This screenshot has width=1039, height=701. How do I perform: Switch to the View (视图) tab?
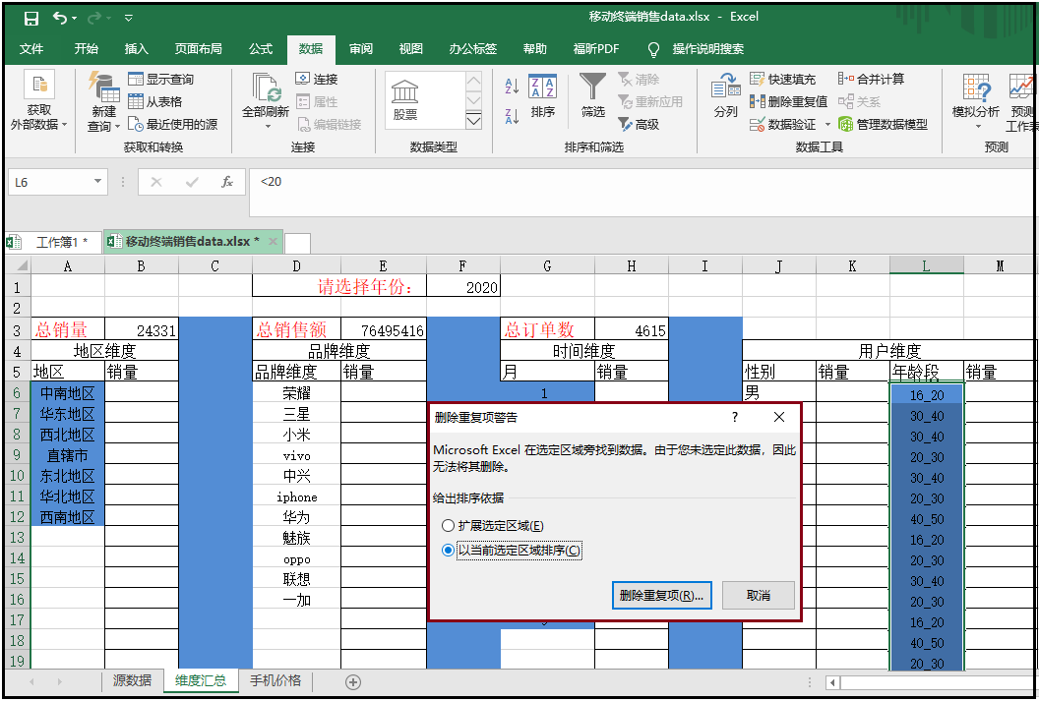[411, 49]
